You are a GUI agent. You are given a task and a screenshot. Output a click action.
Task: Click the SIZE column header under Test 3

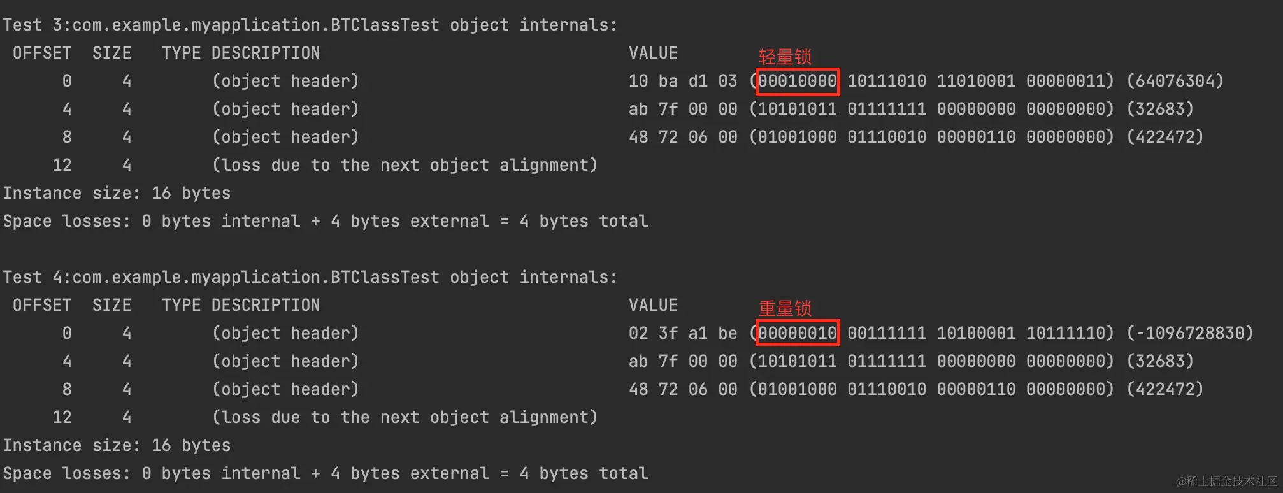click(111, 54)
